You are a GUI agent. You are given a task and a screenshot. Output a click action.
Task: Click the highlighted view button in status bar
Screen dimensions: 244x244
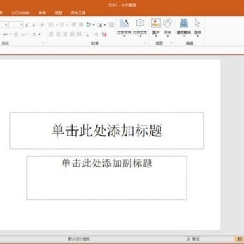[x=239, y=239]
